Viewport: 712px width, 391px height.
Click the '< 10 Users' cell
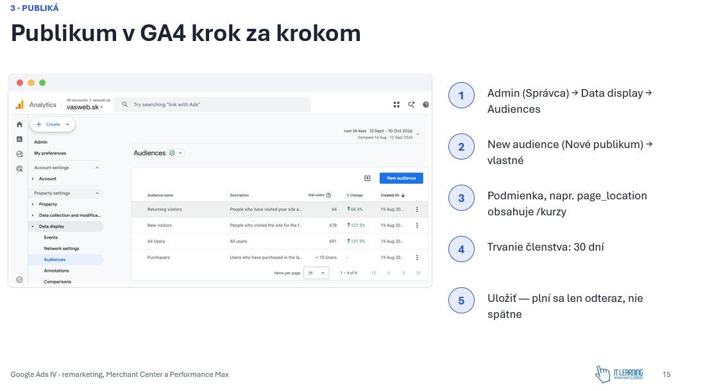click(x=326, y=258)
